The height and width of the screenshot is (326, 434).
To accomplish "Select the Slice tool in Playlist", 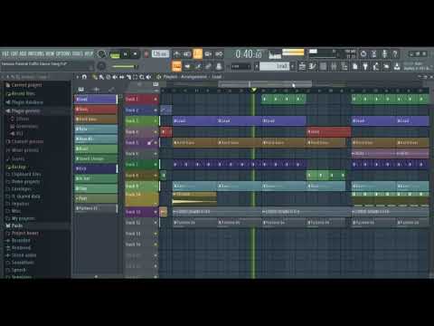I will click(128, 77).
